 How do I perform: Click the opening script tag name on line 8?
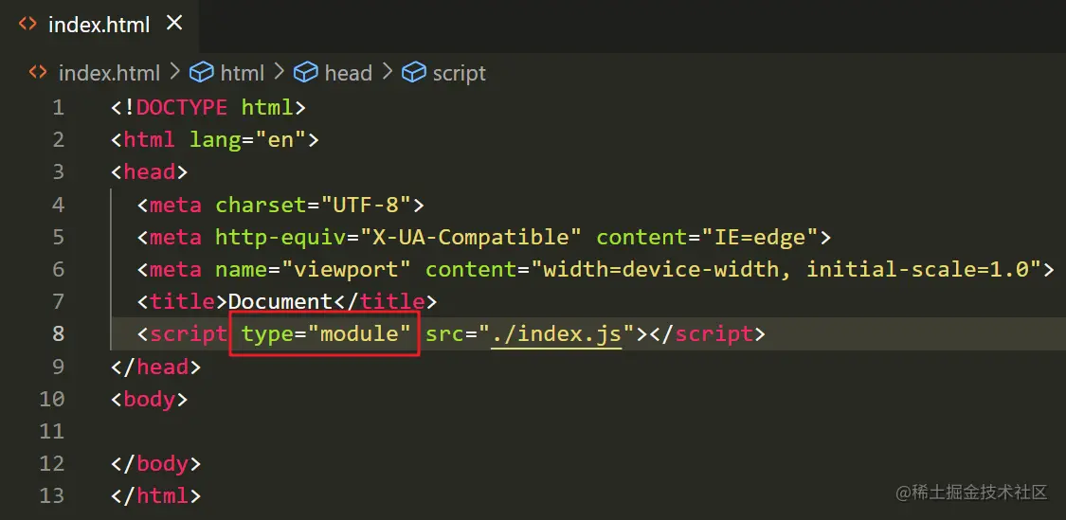(x=189, y=333)
